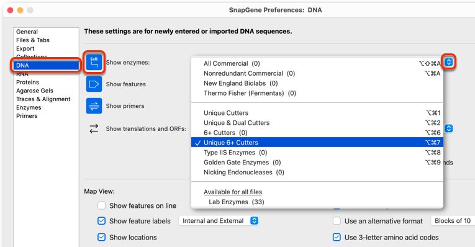Select Thermo Fisher (Fermentas) enzymes
This screenshot has height=247, width=475.
coord(317,93)
